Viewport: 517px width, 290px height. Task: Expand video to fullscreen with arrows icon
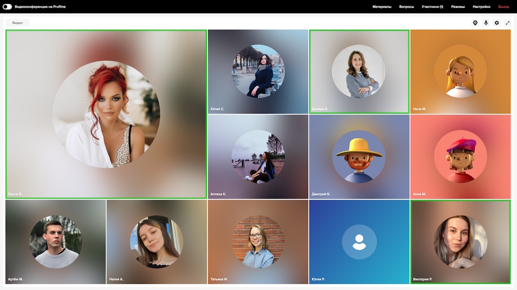tap(507, 23)
